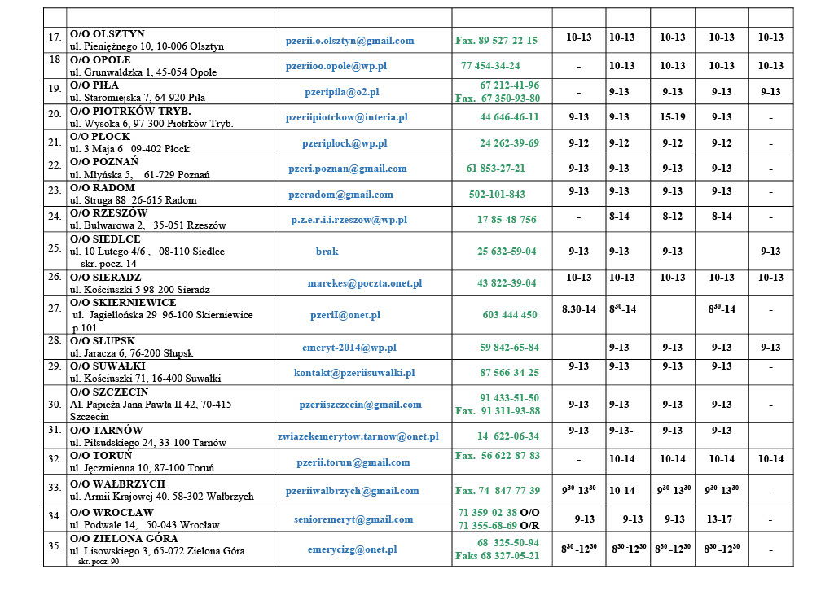Click email pzerii.torun@gmail.com

point(353,463)
